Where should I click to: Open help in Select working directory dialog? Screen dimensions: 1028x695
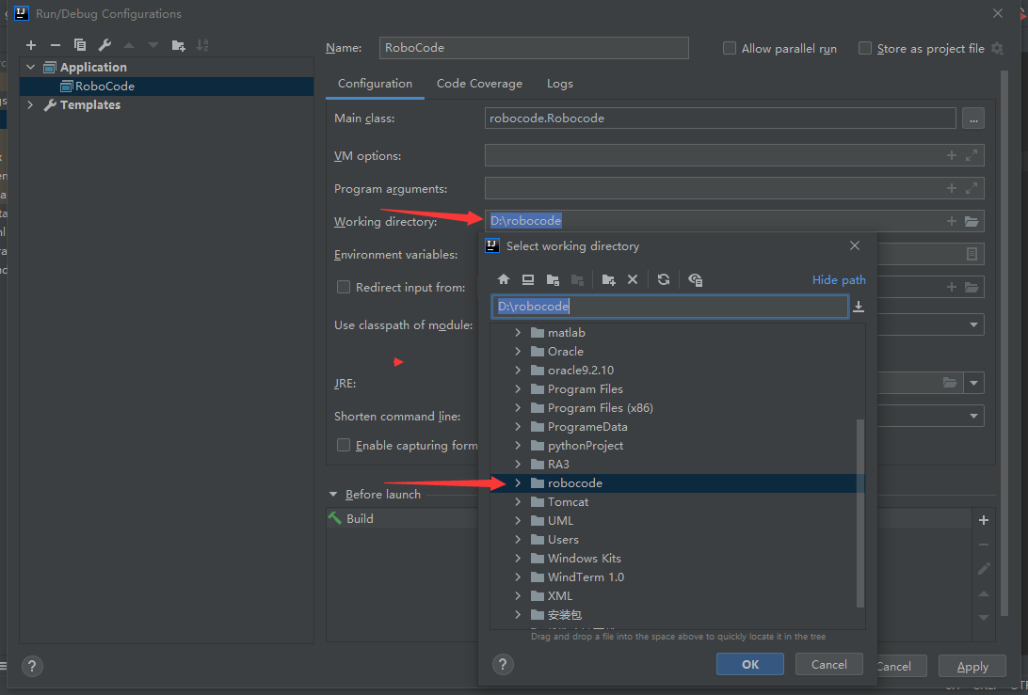point(503,664)
